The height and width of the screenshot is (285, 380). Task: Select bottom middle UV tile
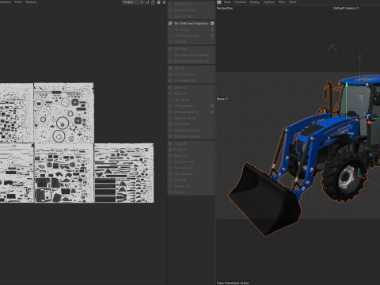[x=64, y=173]
